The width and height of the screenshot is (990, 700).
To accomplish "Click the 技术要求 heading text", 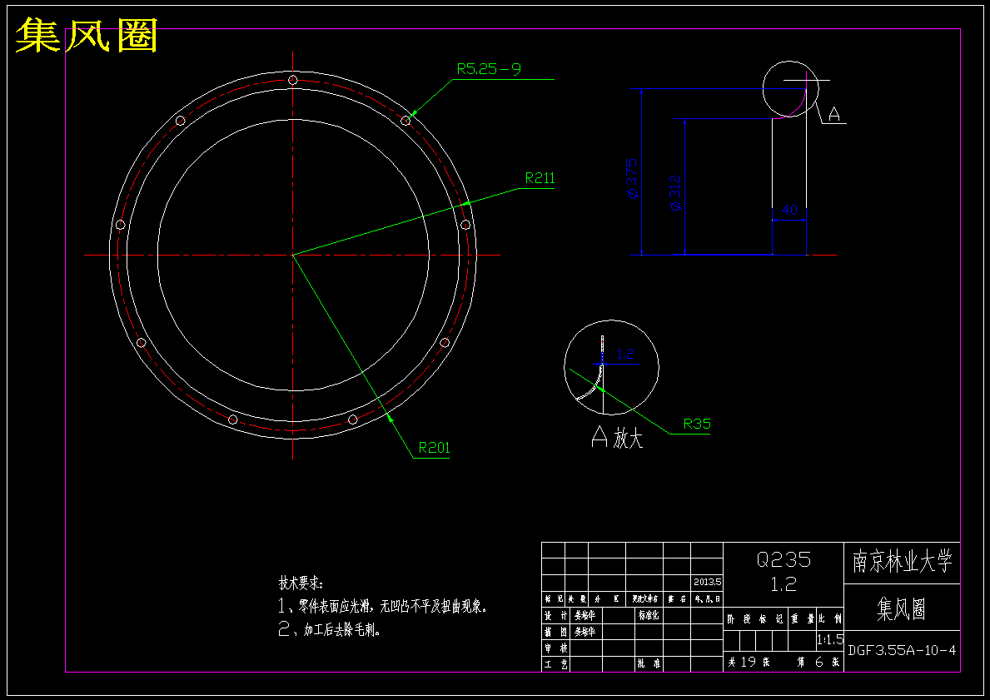I will pos(301,583).
